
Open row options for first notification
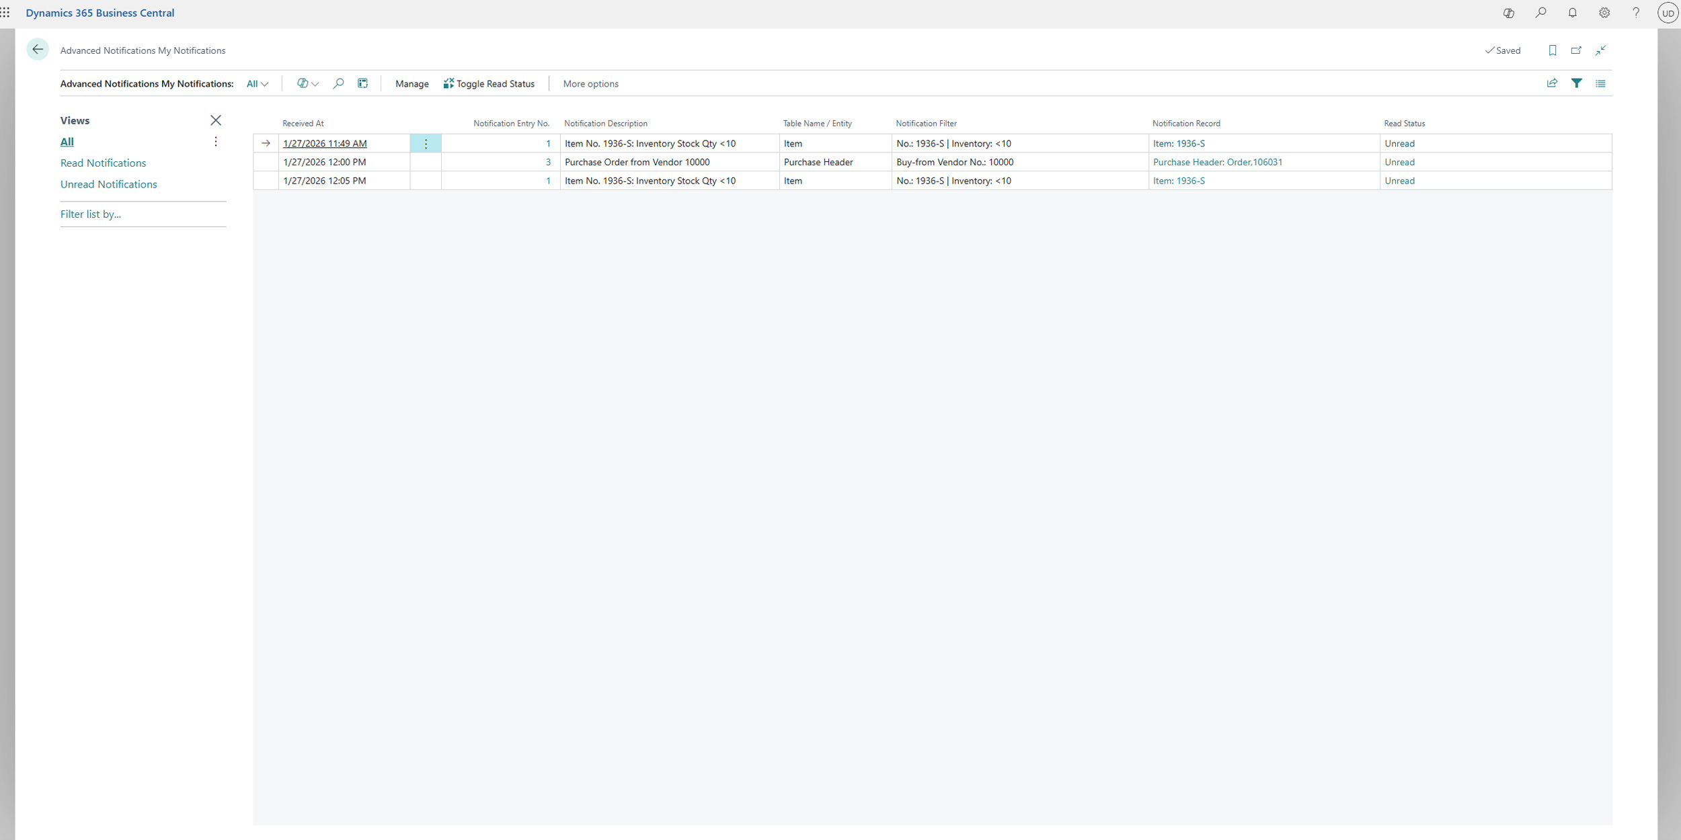pyautogui.click(x=426, y=143)
